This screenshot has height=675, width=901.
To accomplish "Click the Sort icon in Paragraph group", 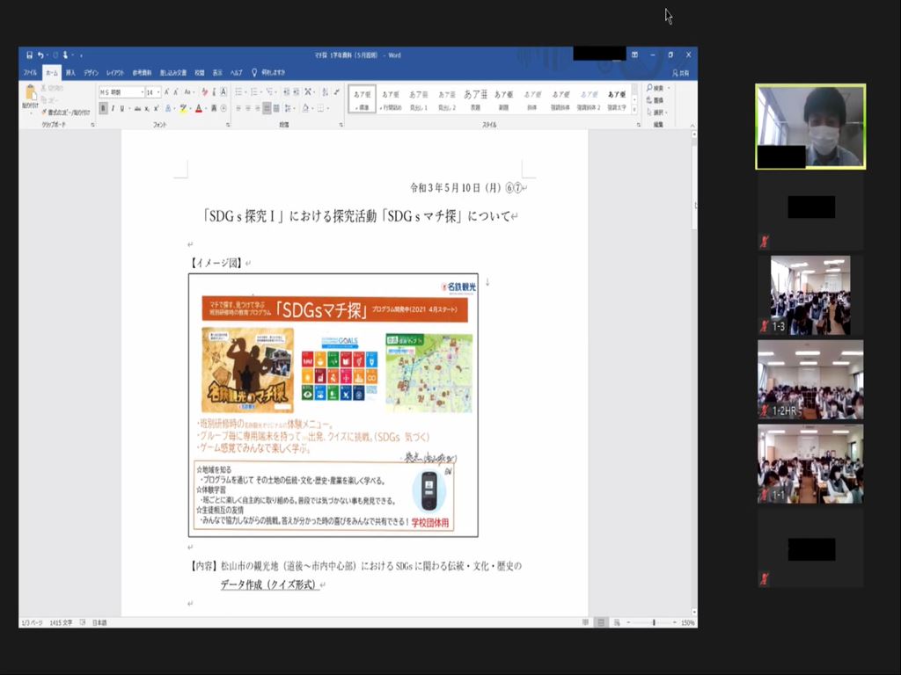I will 325,91.
